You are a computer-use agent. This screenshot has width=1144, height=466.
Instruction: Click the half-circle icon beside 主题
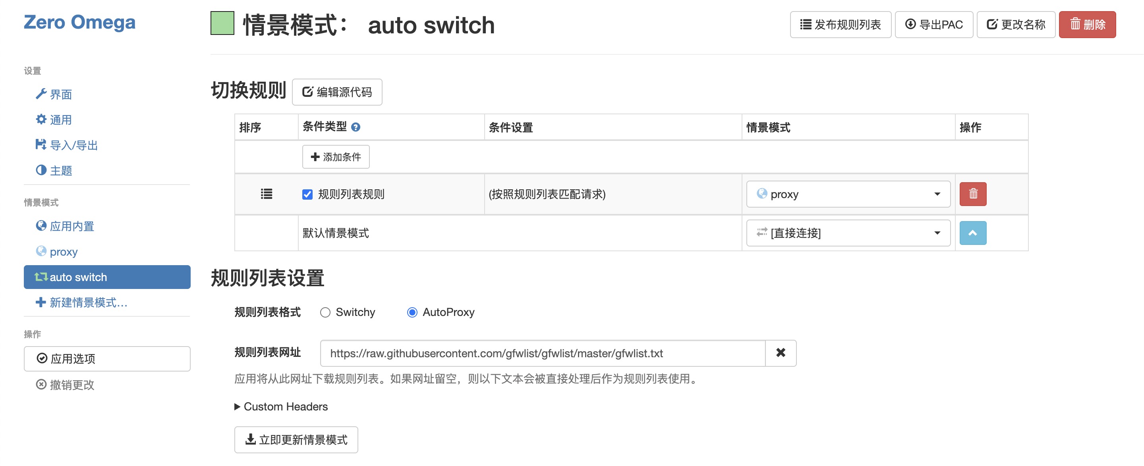41,170
